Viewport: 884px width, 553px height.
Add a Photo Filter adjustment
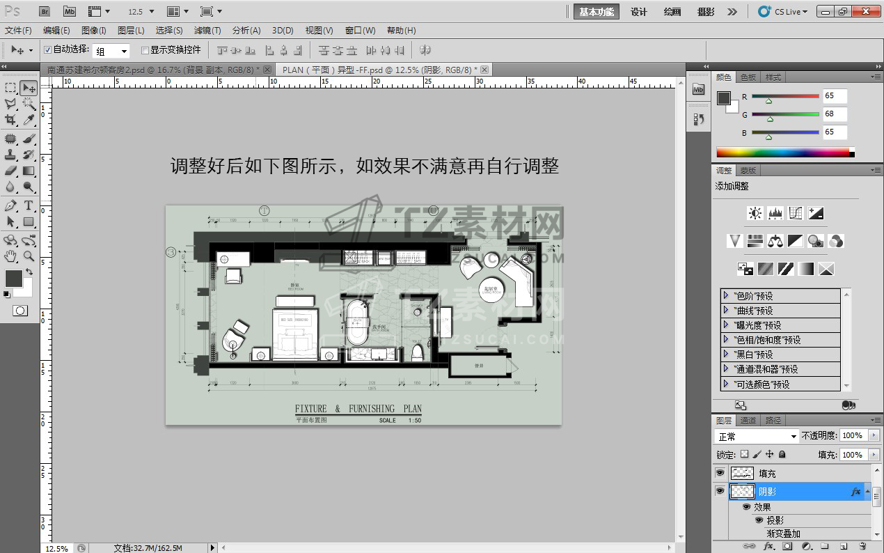click(816, 241)
